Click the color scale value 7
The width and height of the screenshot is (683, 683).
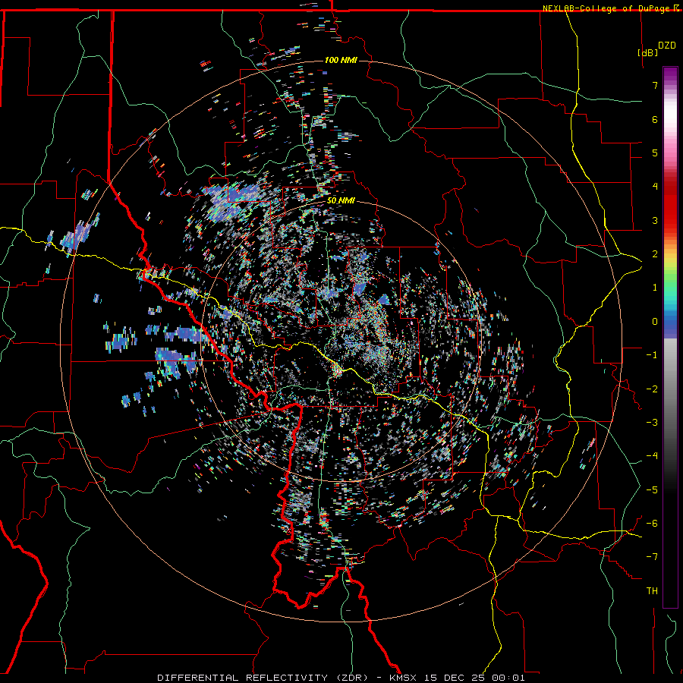(655, 85)
